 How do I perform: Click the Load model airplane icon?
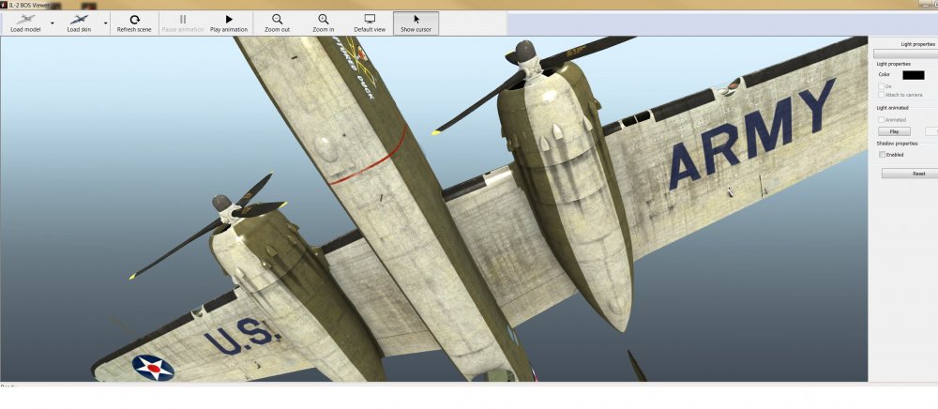click(x=25, y=19)
